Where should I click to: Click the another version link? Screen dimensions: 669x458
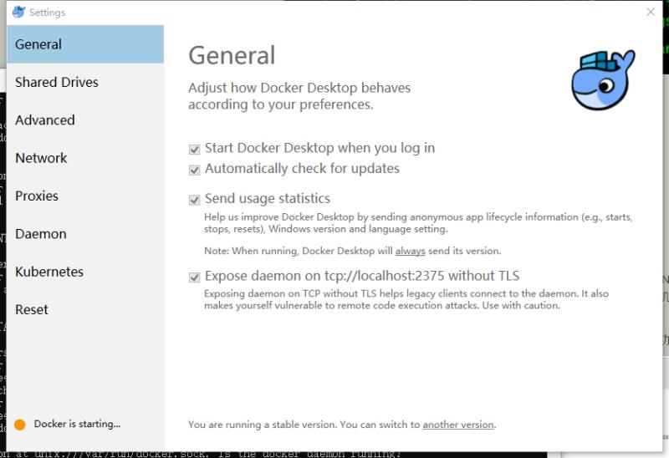458,425
